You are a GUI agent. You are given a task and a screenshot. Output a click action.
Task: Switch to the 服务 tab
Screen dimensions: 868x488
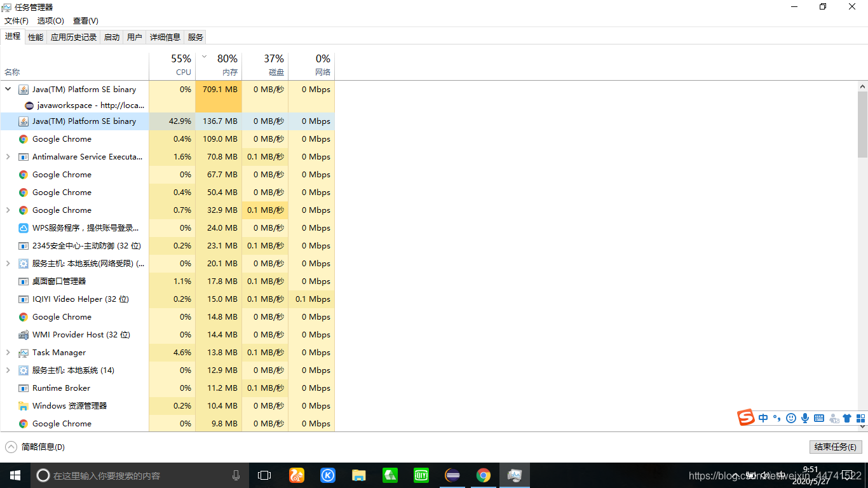(196, 37)
